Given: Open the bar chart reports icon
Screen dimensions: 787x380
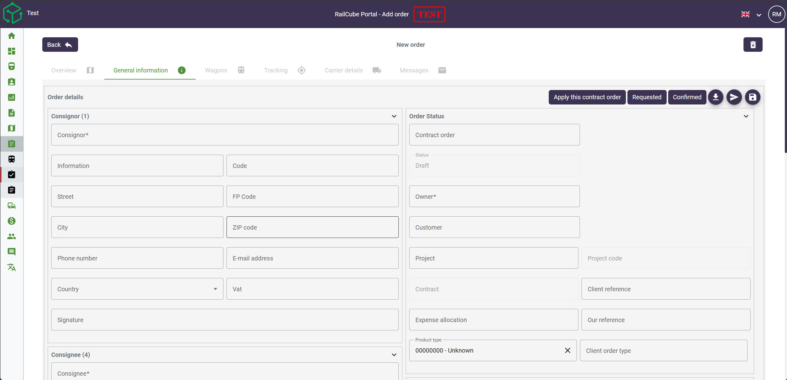Looking at the screenshot, I should pos(11,97).
